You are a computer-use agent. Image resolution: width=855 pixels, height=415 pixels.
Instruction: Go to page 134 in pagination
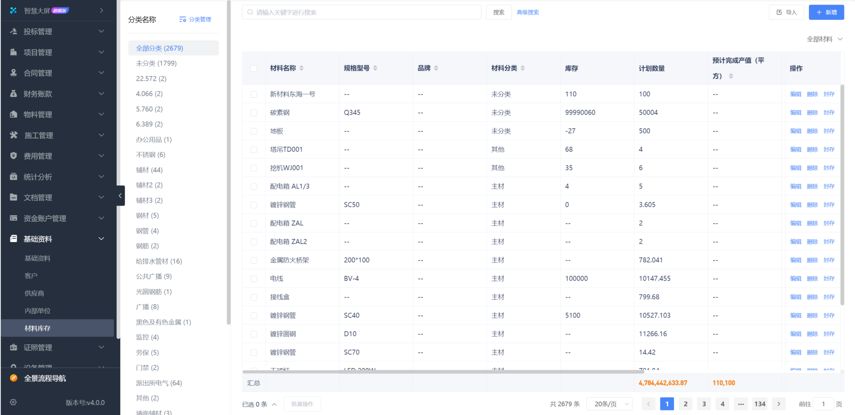pos(760,403)
